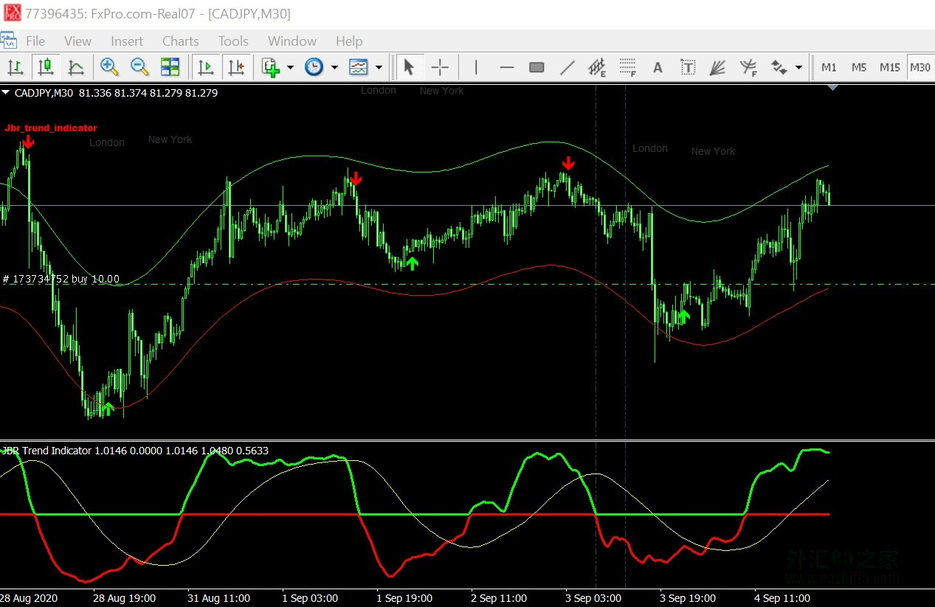This screenshot has width=935, height=607.
Task: Open the Insert menu
Action: pos(127,41)
